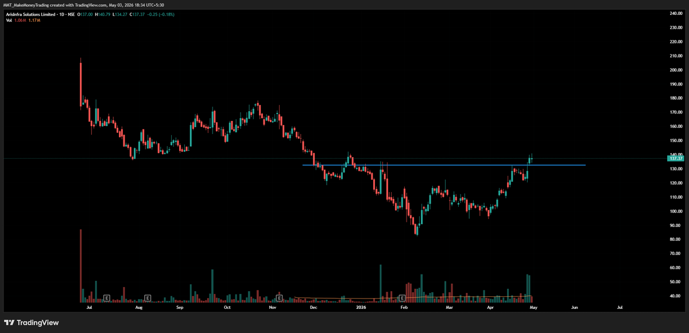Click the 220.00 price axis label

675,42
